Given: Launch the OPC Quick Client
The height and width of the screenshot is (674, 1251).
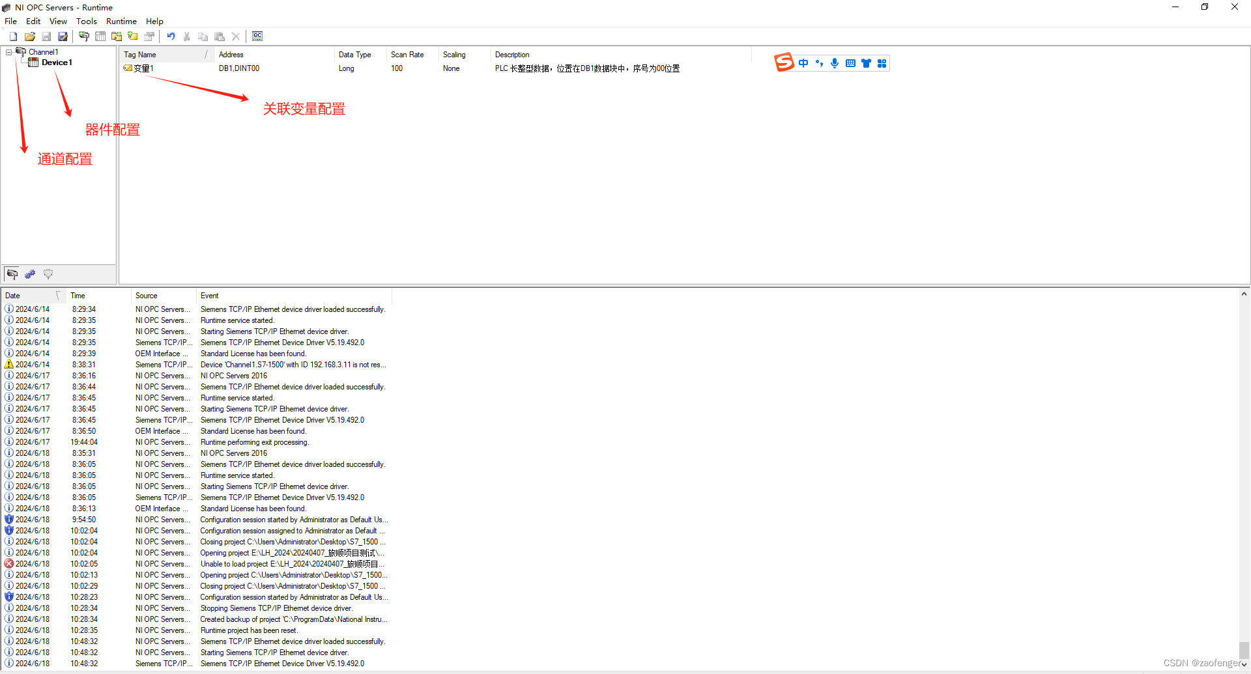Looking at the screenshot, I should tap(257, 36).
